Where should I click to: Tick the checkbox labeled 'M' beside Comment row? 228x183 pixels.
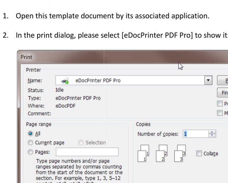(220, 113)
